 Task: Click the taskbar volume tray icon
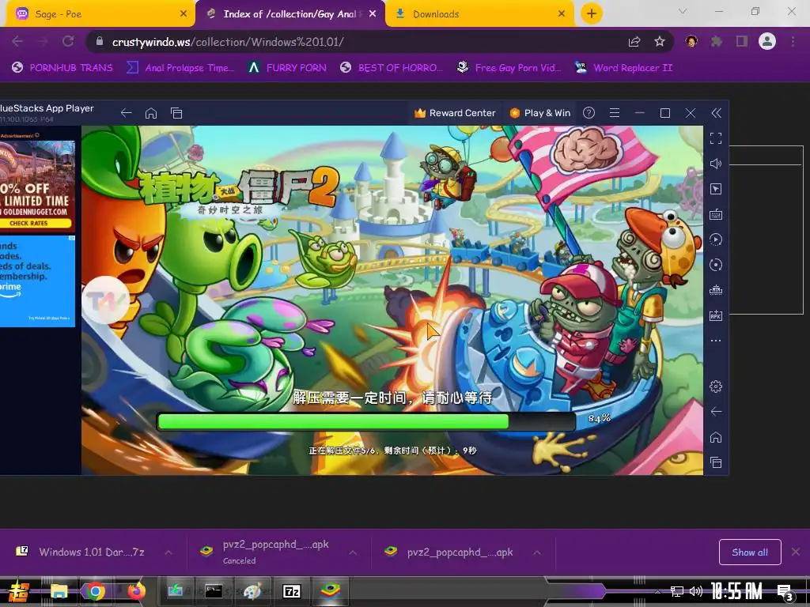click(x=696, y=591)
